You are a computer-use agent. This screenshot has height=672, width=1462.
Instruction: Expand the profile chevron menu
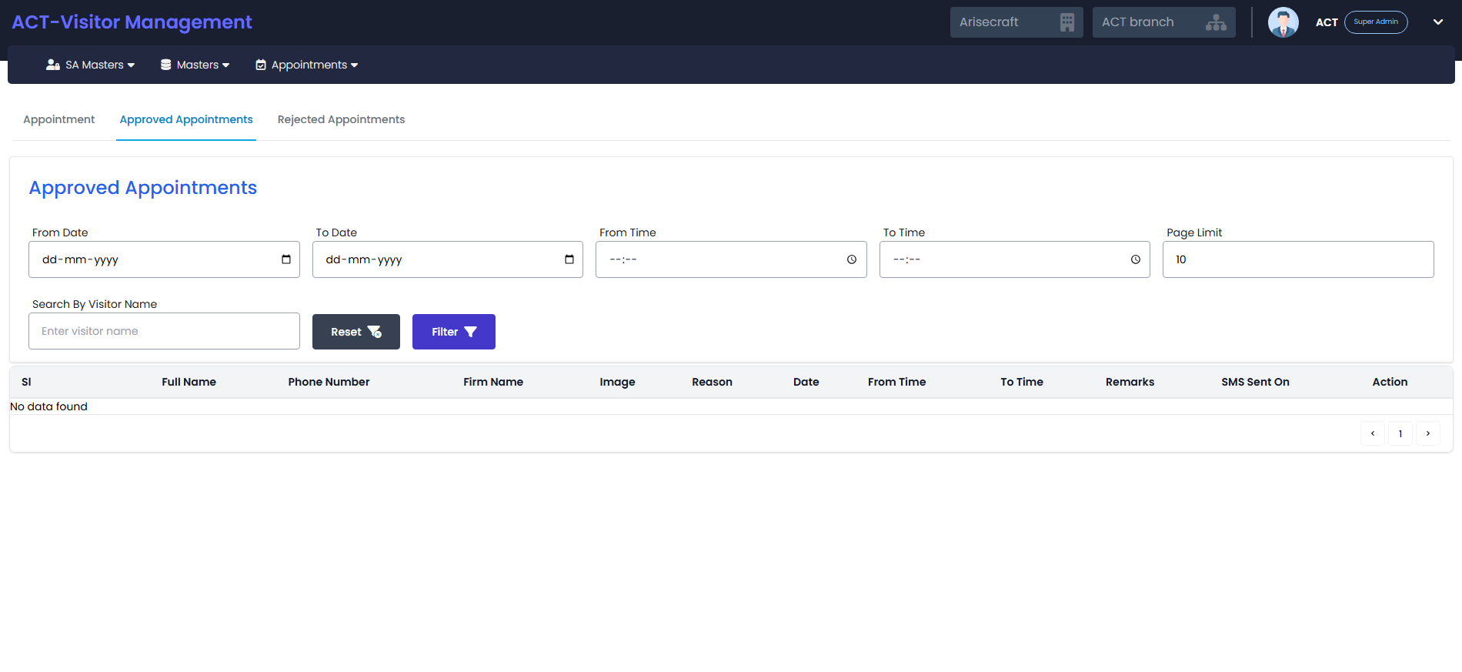click(1437, 22)
